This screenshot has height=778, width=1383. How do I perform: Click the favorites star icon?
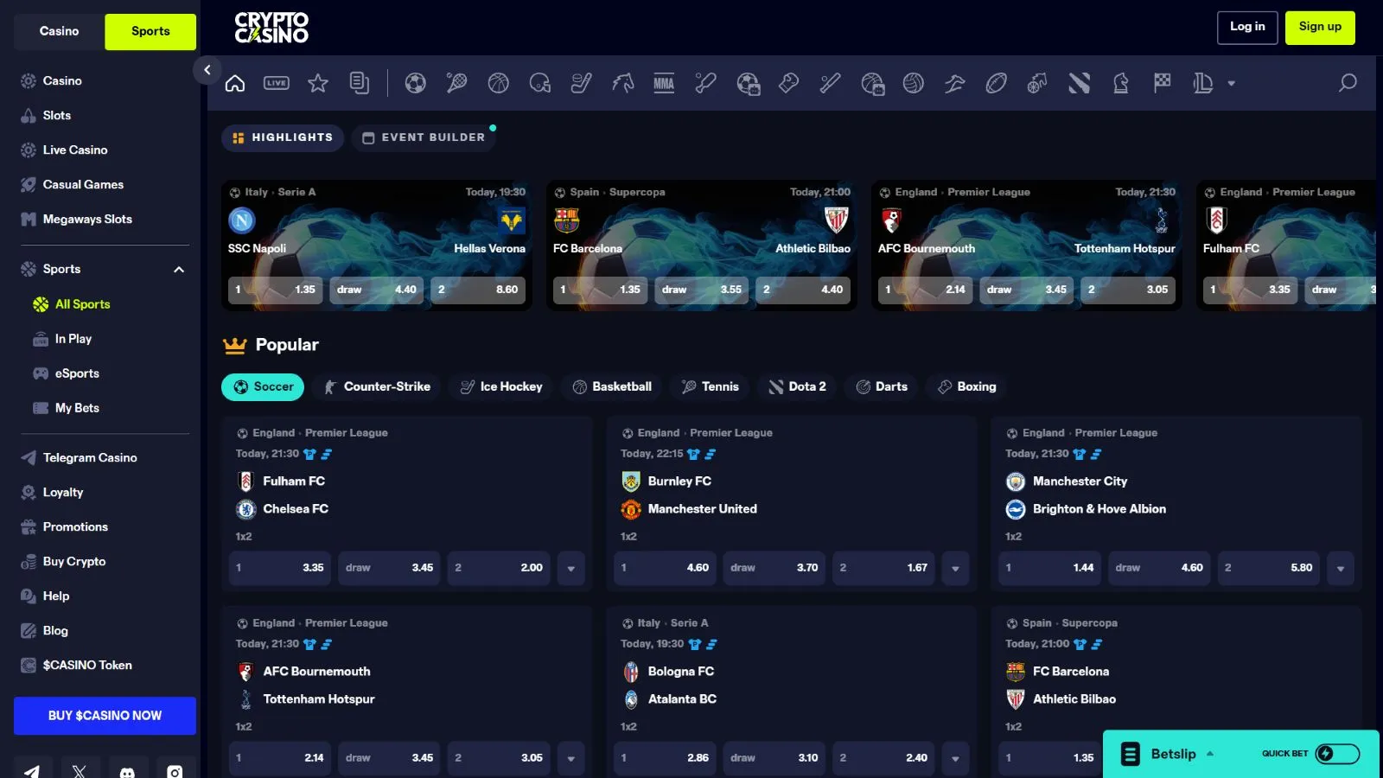(x=318, y=83)
